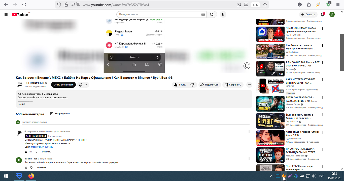Viewport: 344px width, 181px height.
Task: Like the @ЛенаГ-а5ъ comment
Action: (x=26, y=167)
